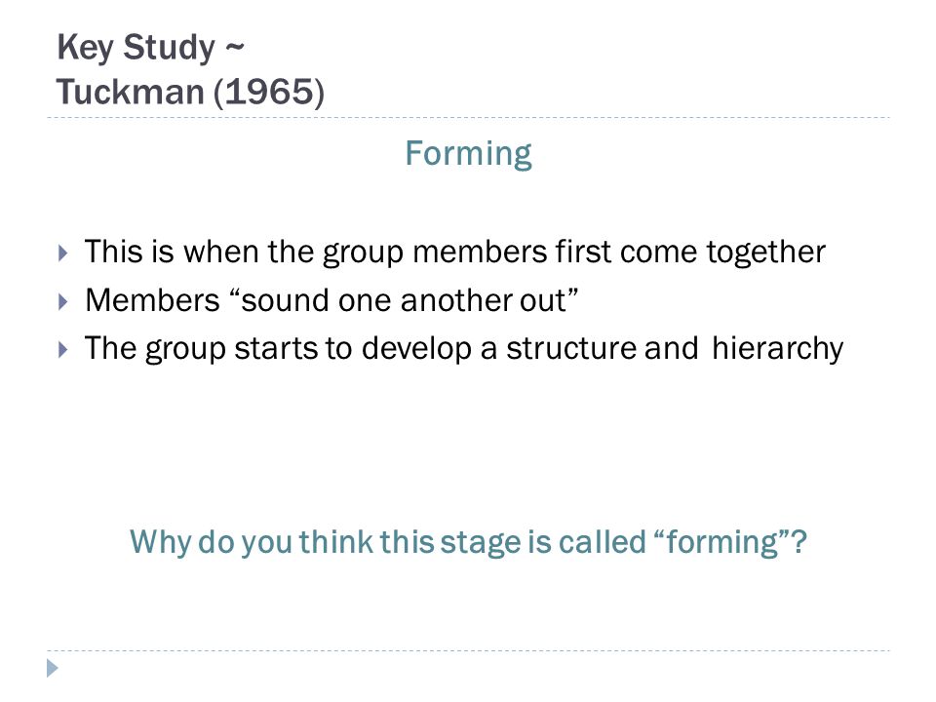Click the word 'Members' starting second bullet
Viewport: 936px width, 702px height.
pyautogui.click(x=153, y=300)
